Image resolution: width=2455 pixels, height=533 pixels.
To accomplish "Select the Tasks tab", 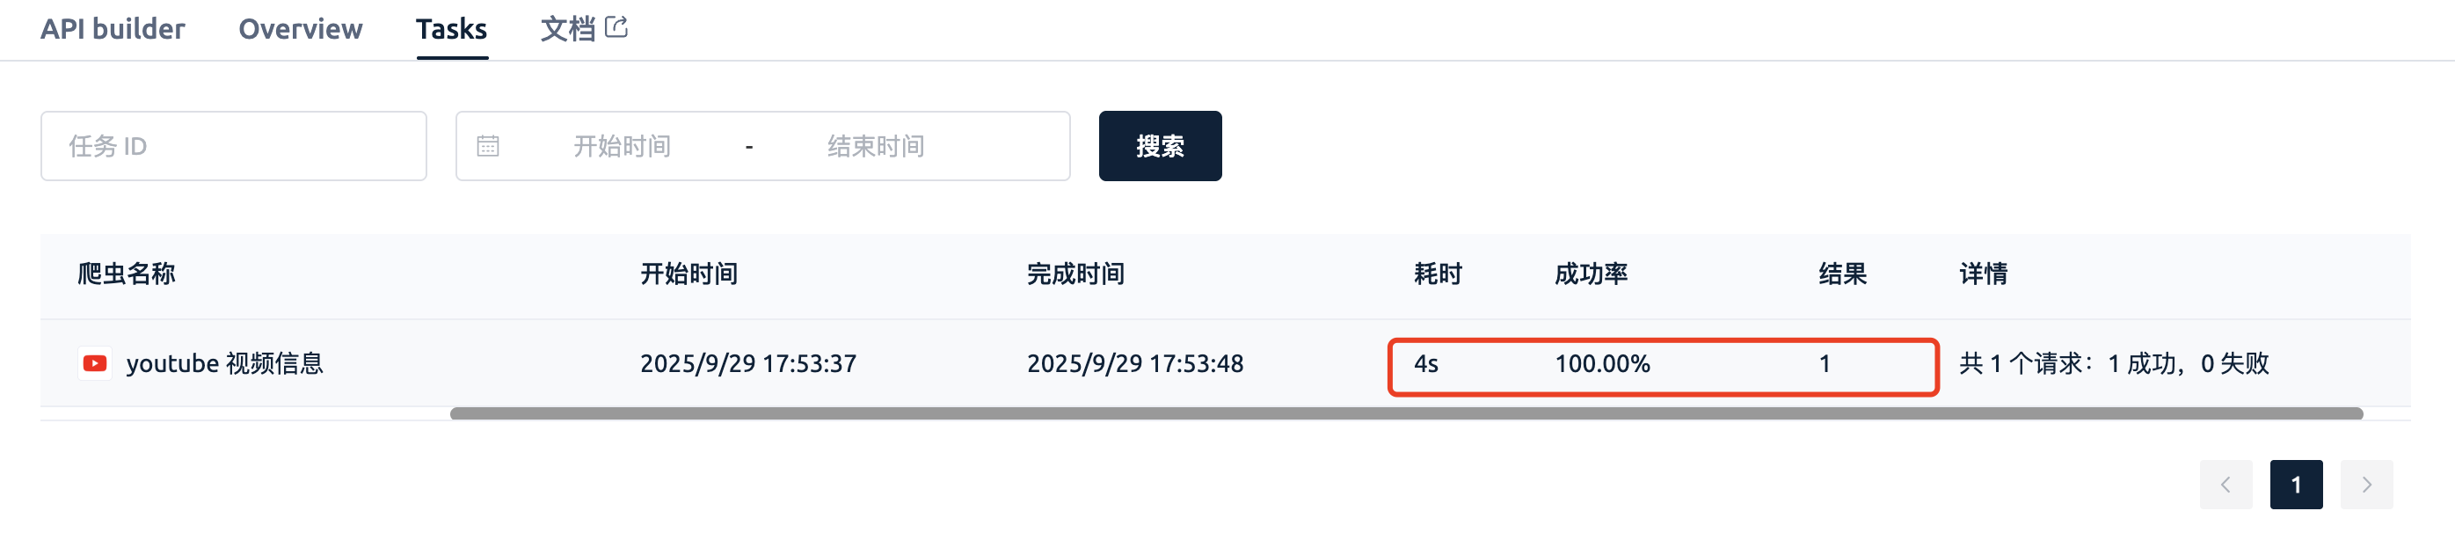I will [x=452, y=30].
